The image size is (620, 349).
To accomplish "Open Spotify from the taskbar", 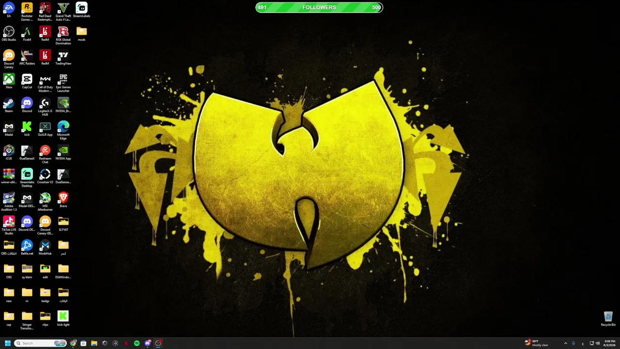I will coord(137,343).
